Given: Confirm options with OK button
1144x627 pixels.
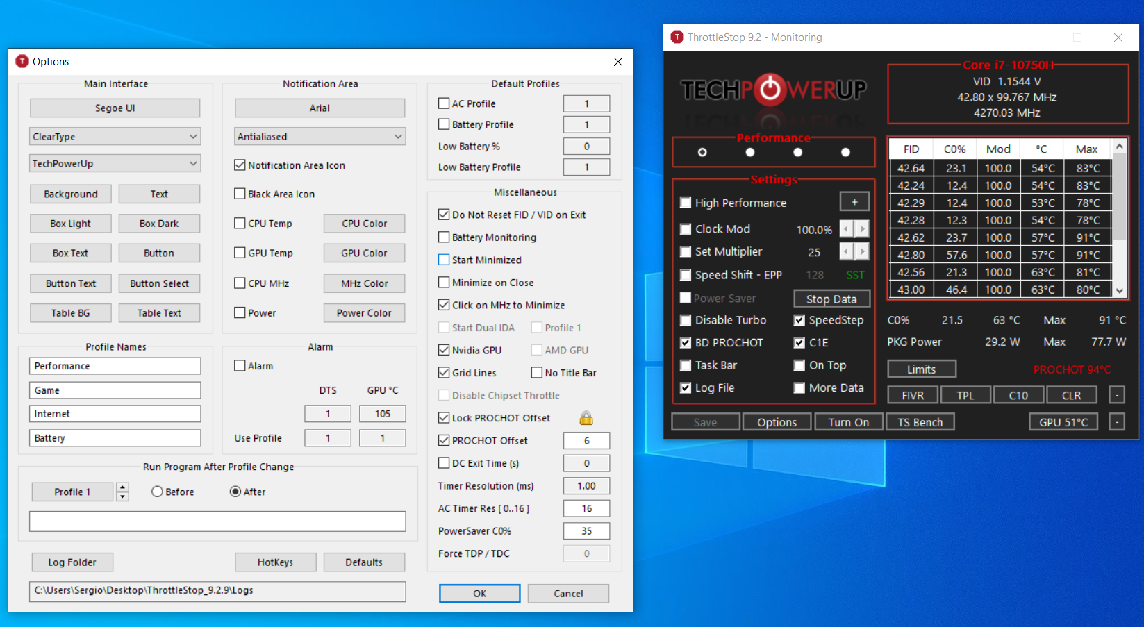Looking at the screenshot, I should pos(479,594).
